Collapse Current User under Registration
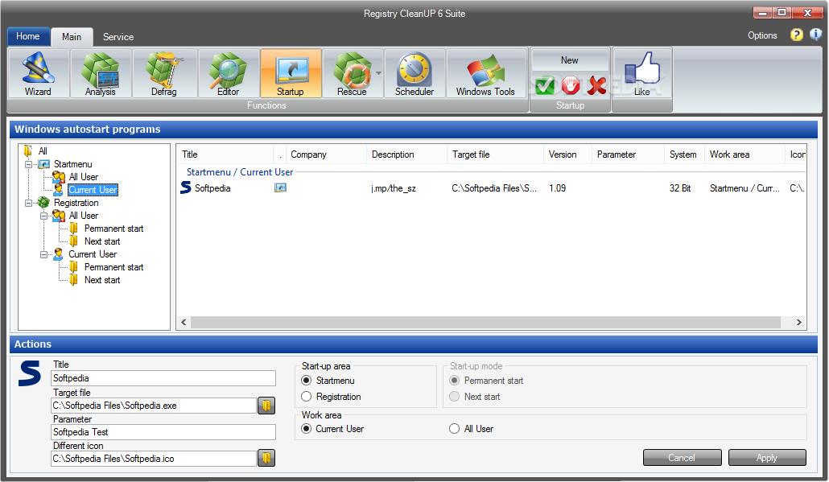829x482 pixels. (x=44, y=254)
